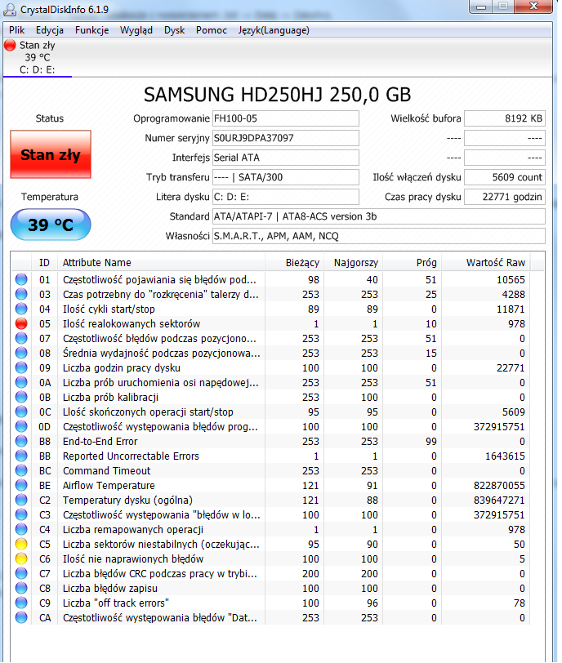
Task: Select row Liczba godzin pracy dysku
Action: pyautogui.click(x=270, y=368)
